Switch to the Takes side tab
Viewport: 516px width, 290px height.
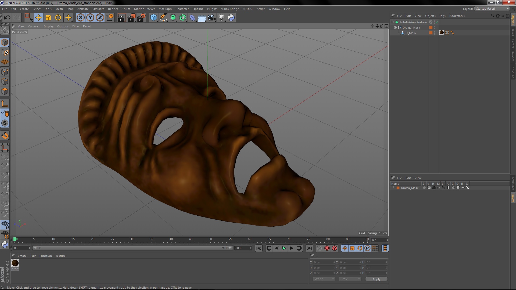click(513, 32)
